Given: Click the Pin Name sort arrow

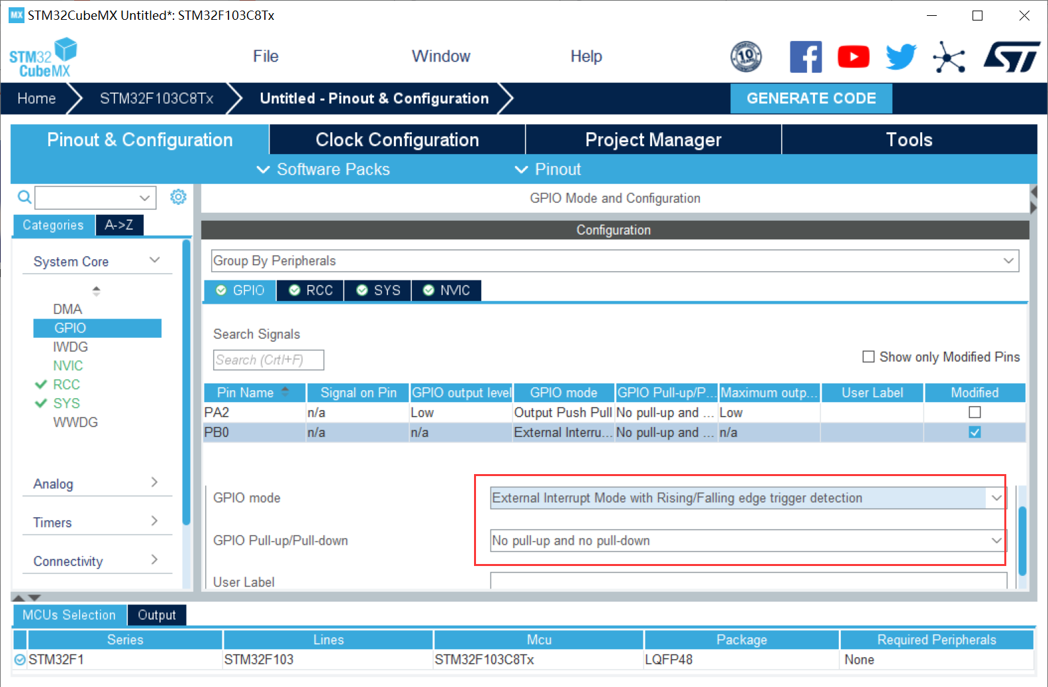Looking at the screenshot, I should coord(285,391).
